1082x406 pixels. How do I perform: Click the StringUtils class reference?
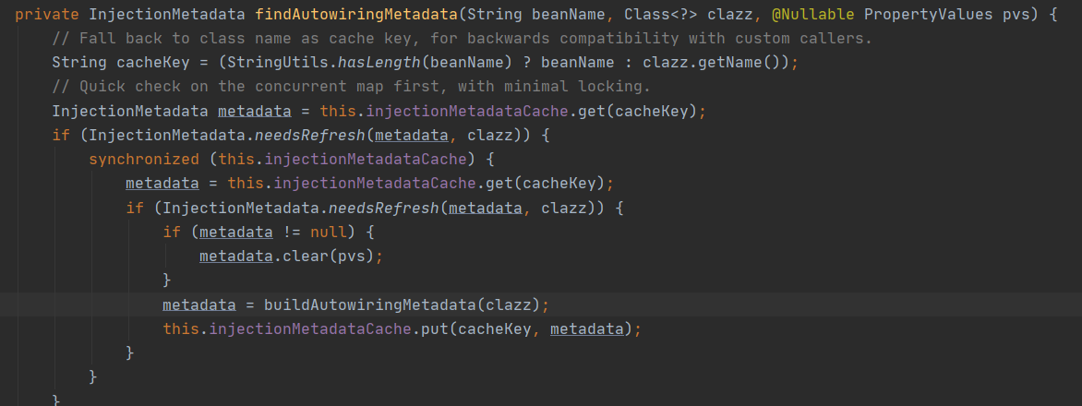277,63
